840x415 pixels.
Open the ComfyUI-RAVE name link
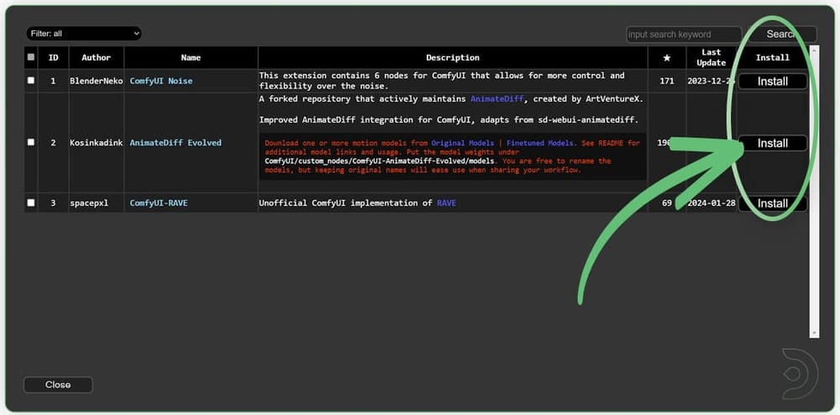(160, 203)
